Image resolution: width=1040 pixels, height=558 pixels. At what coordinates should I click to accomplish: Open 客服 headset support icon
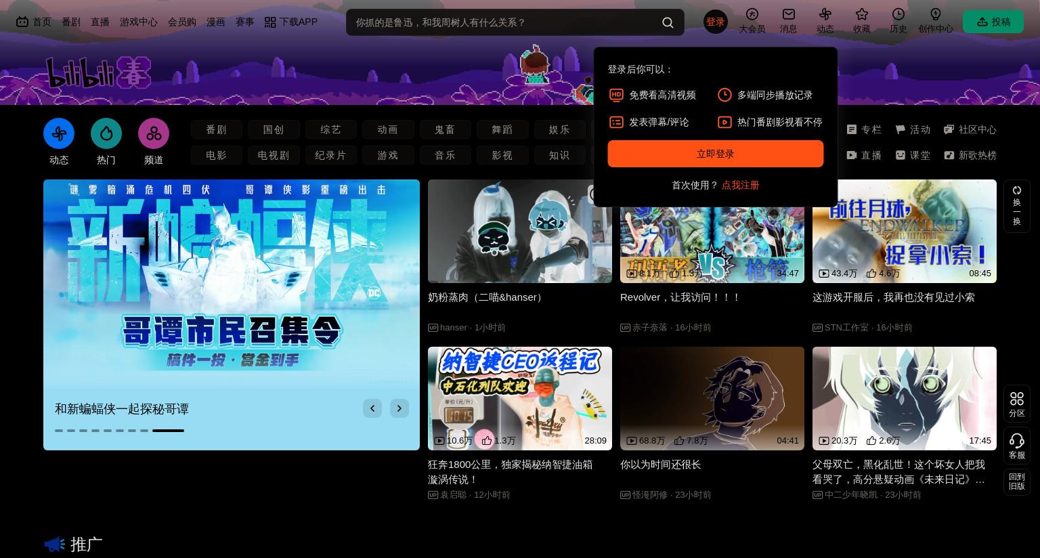pos(1016,446)
